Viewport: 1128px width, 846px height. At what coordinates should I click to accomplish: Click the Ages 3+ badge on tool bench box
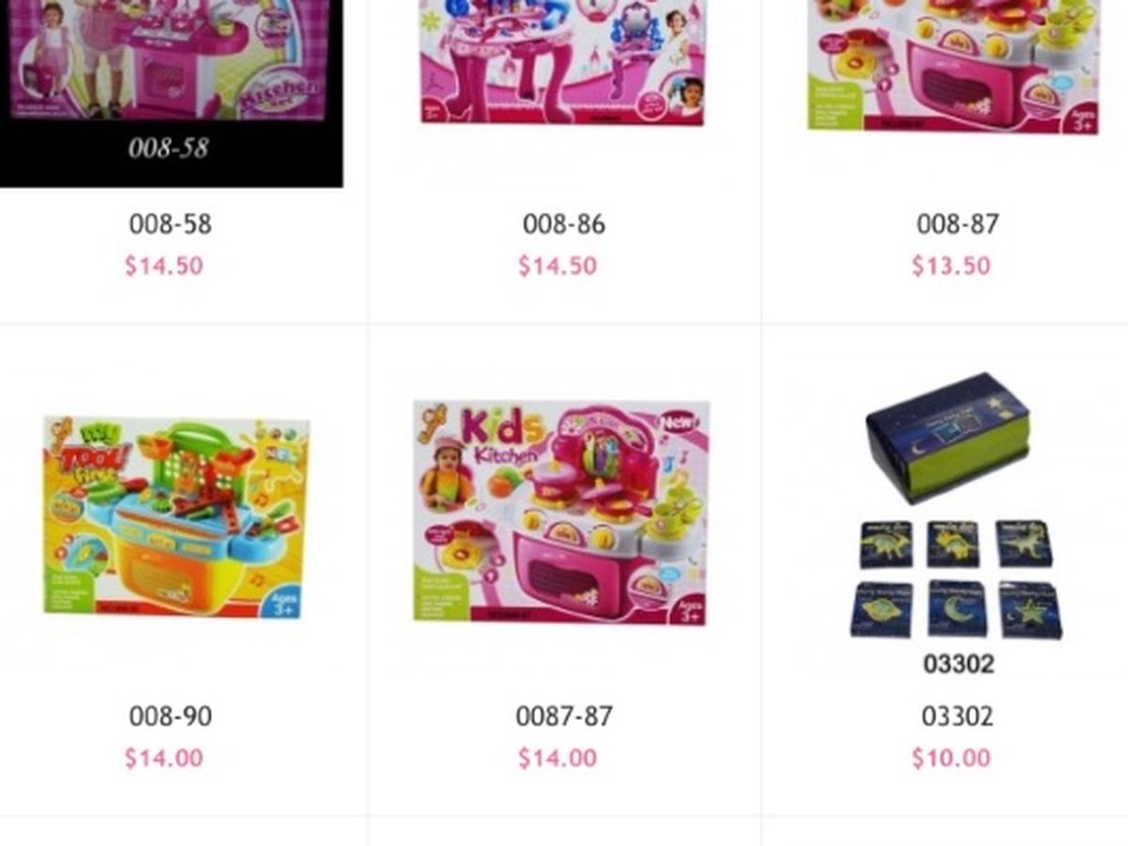click(x=284, y=603)
